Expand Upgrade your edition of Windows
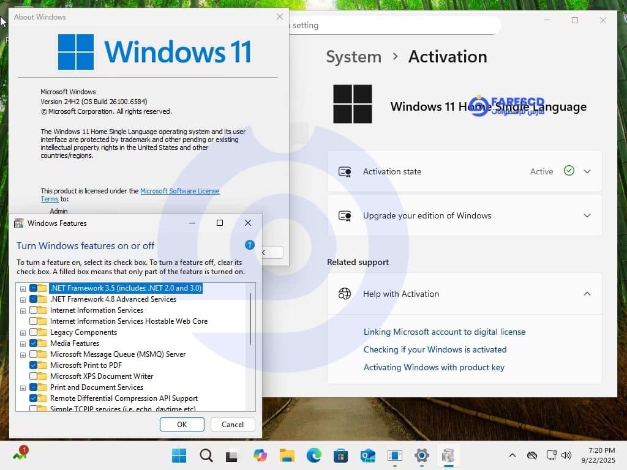Image resolution: width=627 pixels, height=470 pixels. [587, 215]
